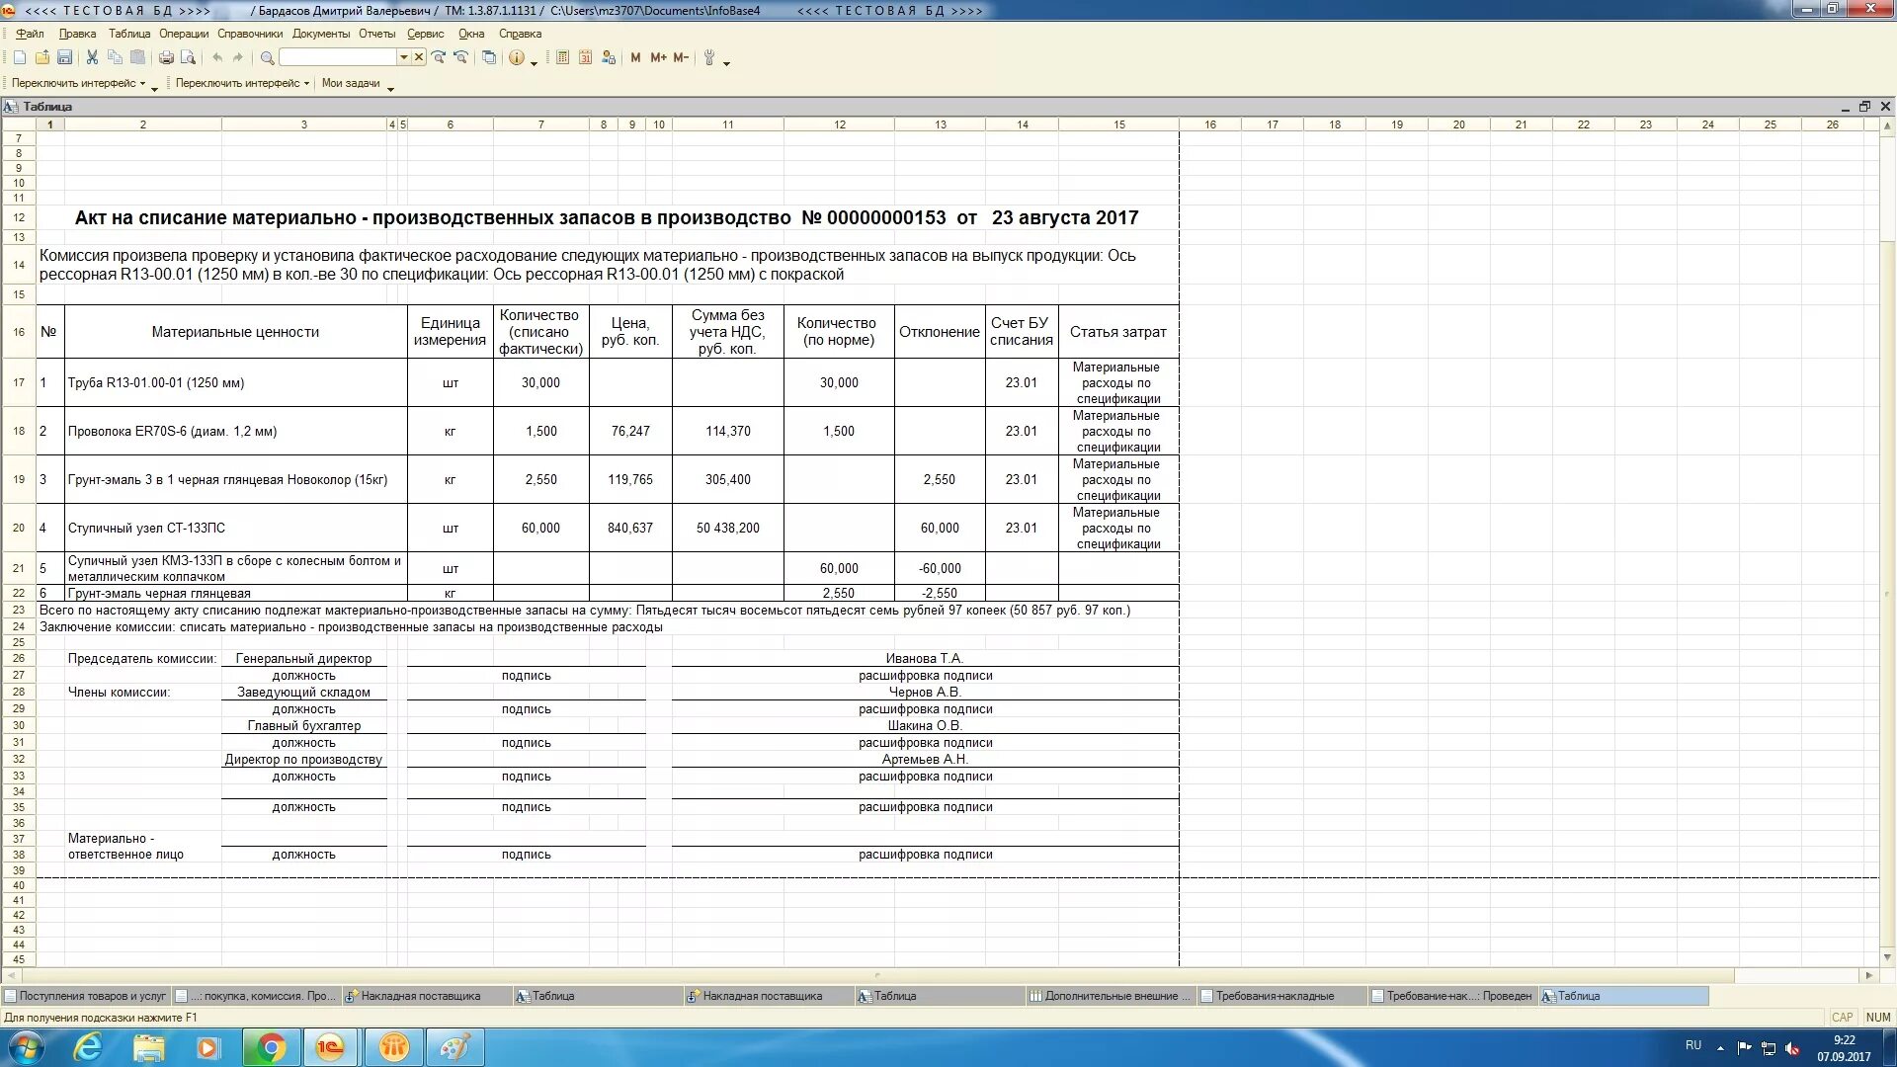Viewport: 1897px width, 1067px height.
Task: Open the info help icon
Action: tap(517, 58)
